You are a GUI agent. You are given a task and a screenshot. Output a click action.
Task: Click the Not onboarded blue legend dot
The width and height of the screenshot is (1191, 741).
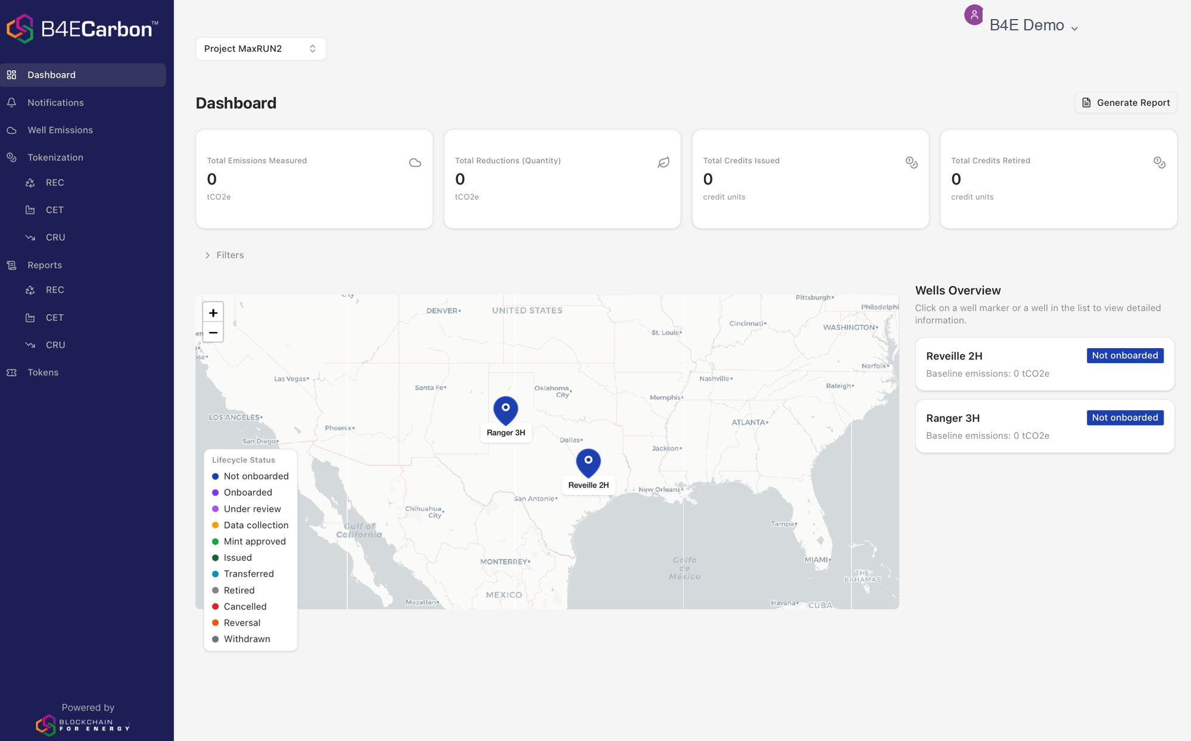(216, 477)
